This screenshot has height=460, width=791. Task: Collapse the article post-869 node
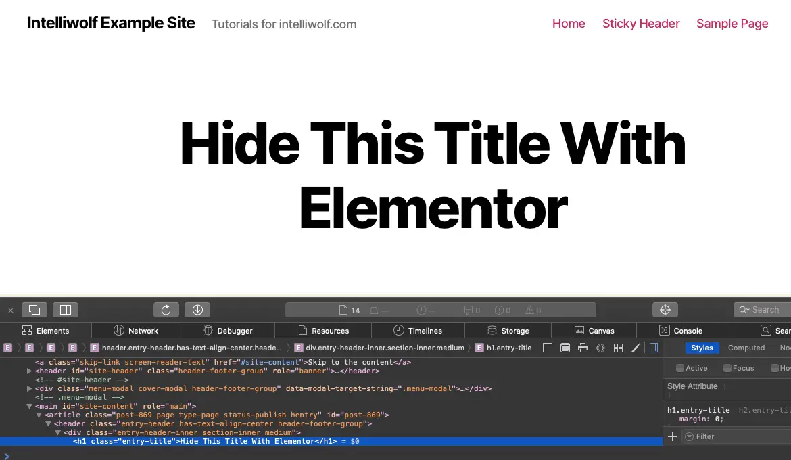coord(39,415)
